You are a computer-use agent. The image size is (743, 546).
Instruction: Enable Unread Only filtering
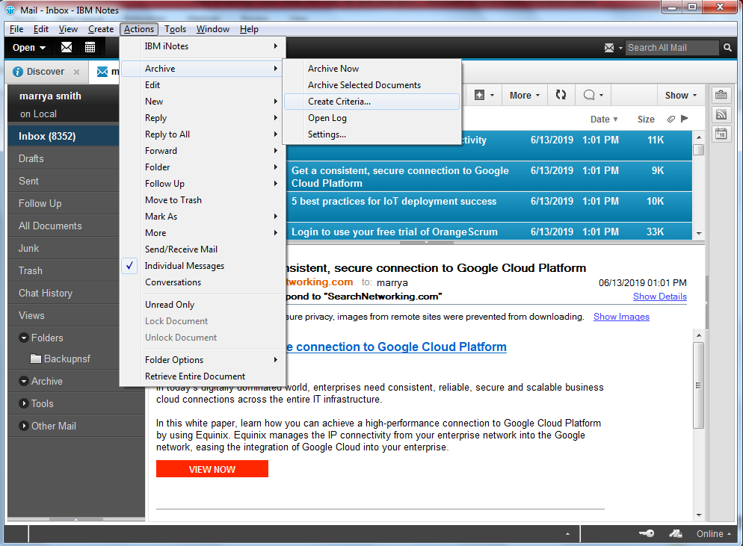[x=170, y=304]
